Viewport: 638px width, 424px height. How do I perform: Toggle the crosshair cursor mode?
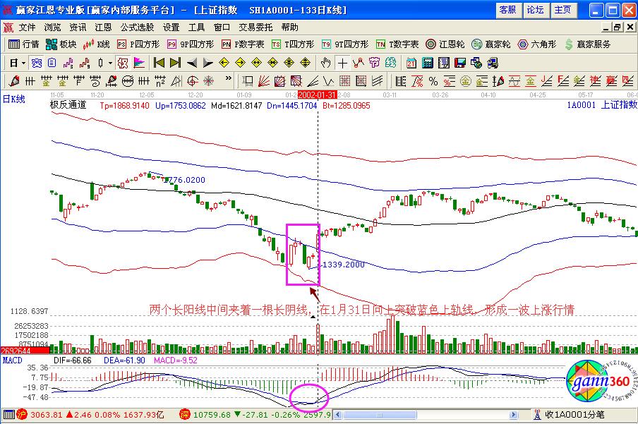(x=342, y=62)
